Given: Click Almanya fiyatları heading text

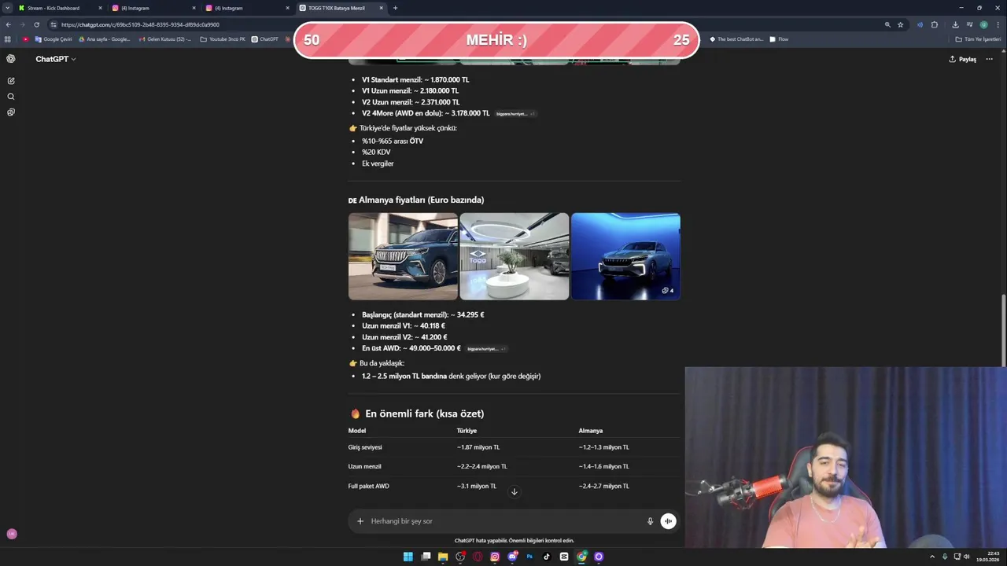Looking at the screenshot, I should coord(421,200).
